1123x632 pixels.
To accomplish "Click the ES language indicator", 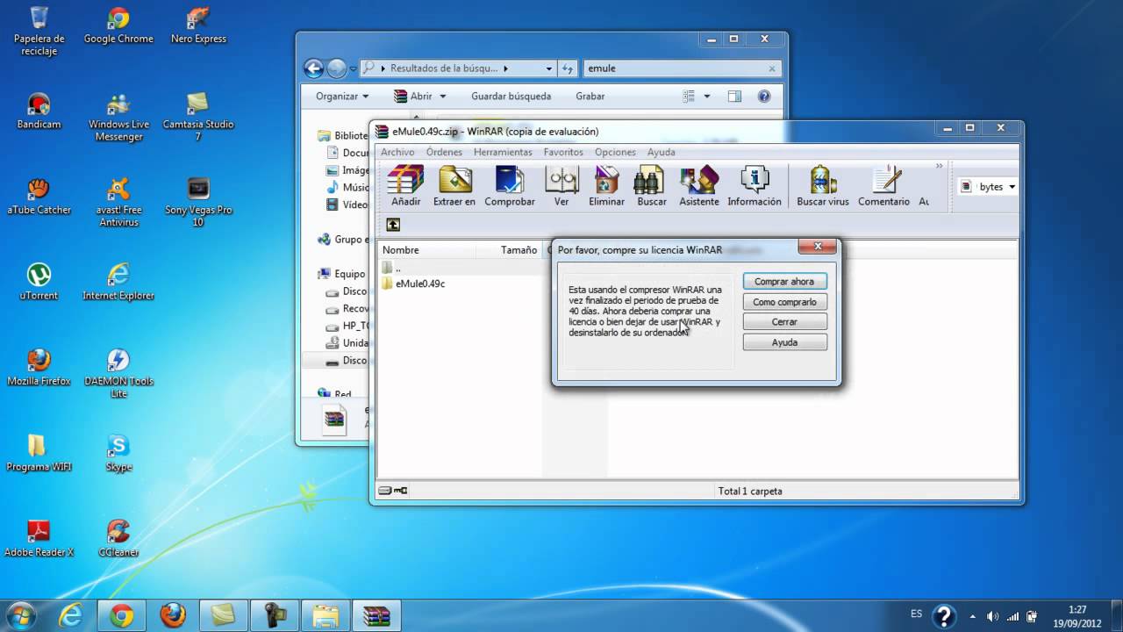I will (x=916, y=614).
